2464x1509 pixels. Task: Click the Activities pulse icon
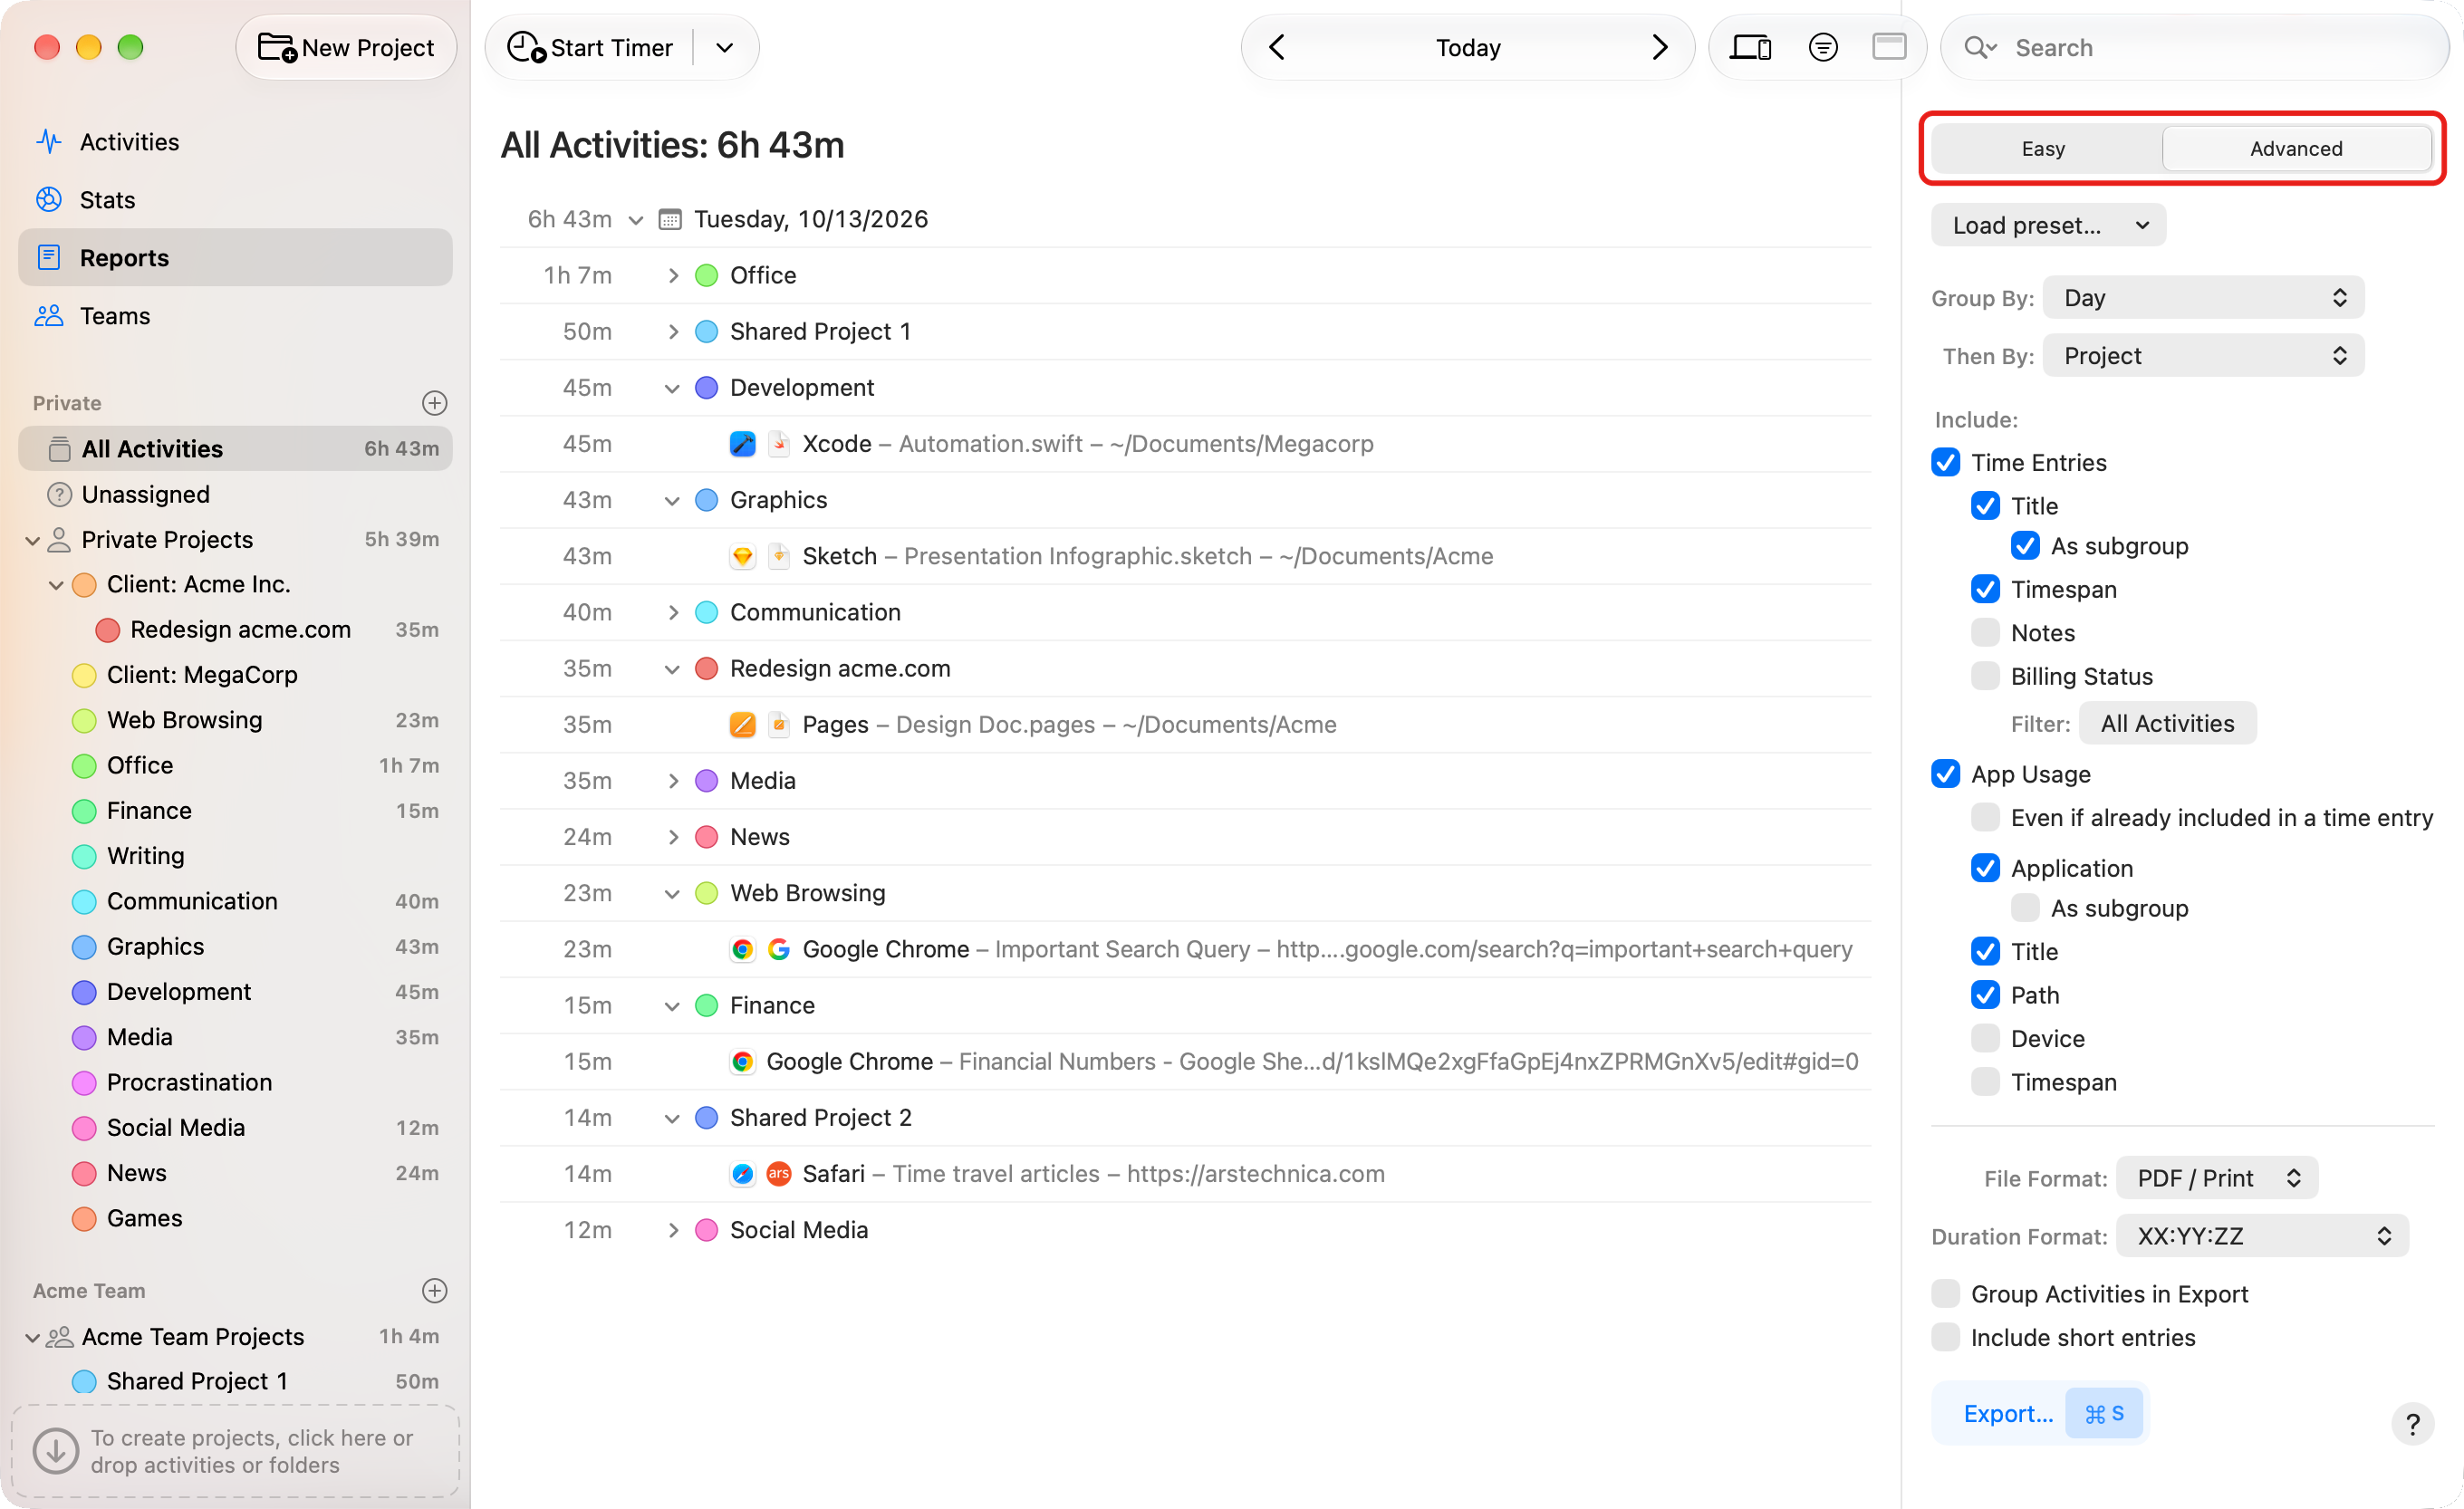click(x=49, y=141)
